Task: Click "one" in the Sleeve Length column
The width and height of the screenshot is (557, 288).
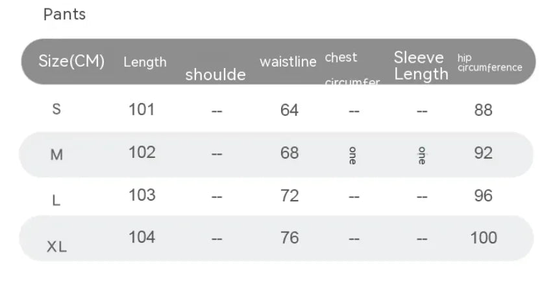Action: [422, 155]
